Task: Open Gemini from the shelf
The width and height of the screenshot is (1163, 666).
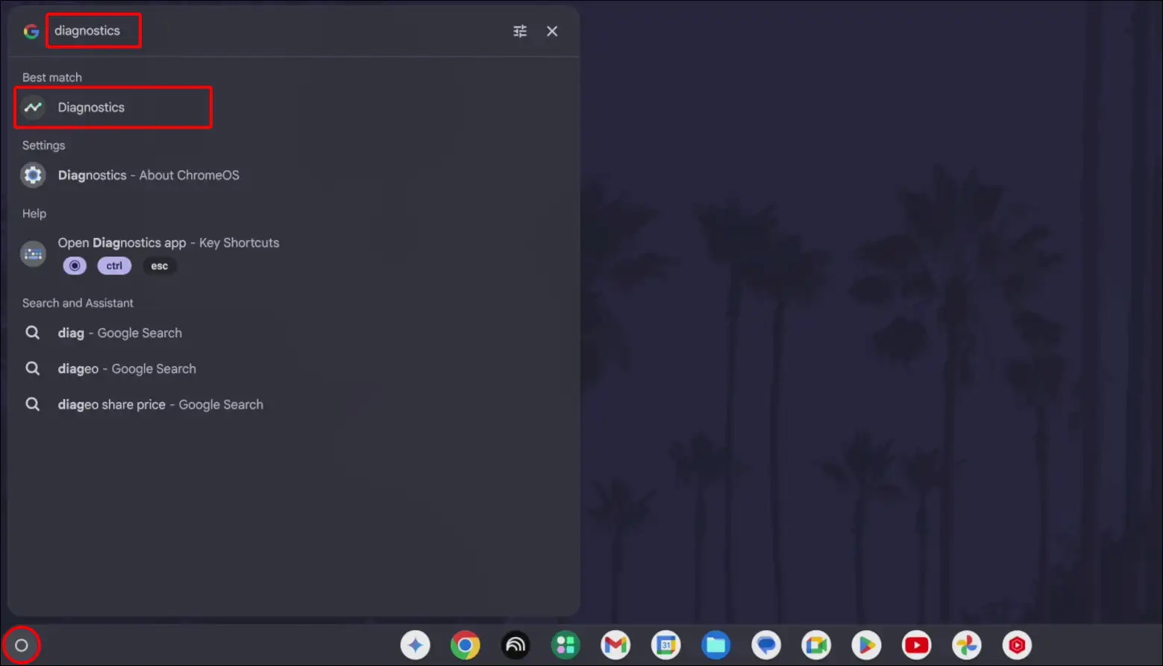Action: click(x=416, y=644)
